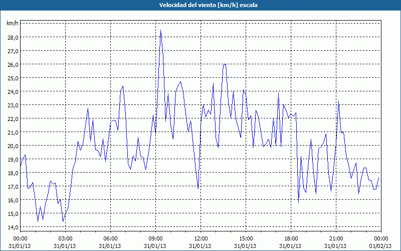Click the 15,0 y-axis value
Viewport: 401px width, 251px height.
13,214
